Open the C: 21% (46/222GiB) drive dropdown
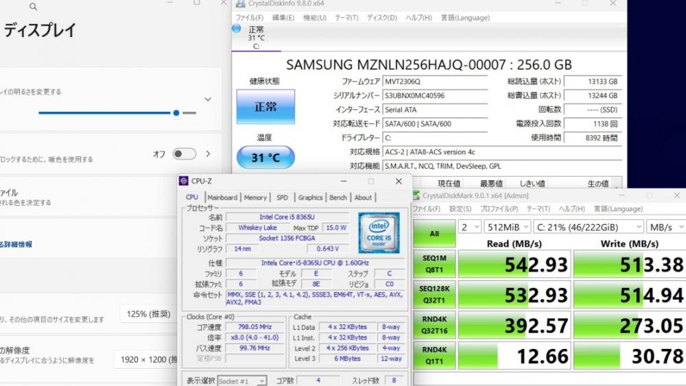The image size is (686, 386). (x=588, y=228)
